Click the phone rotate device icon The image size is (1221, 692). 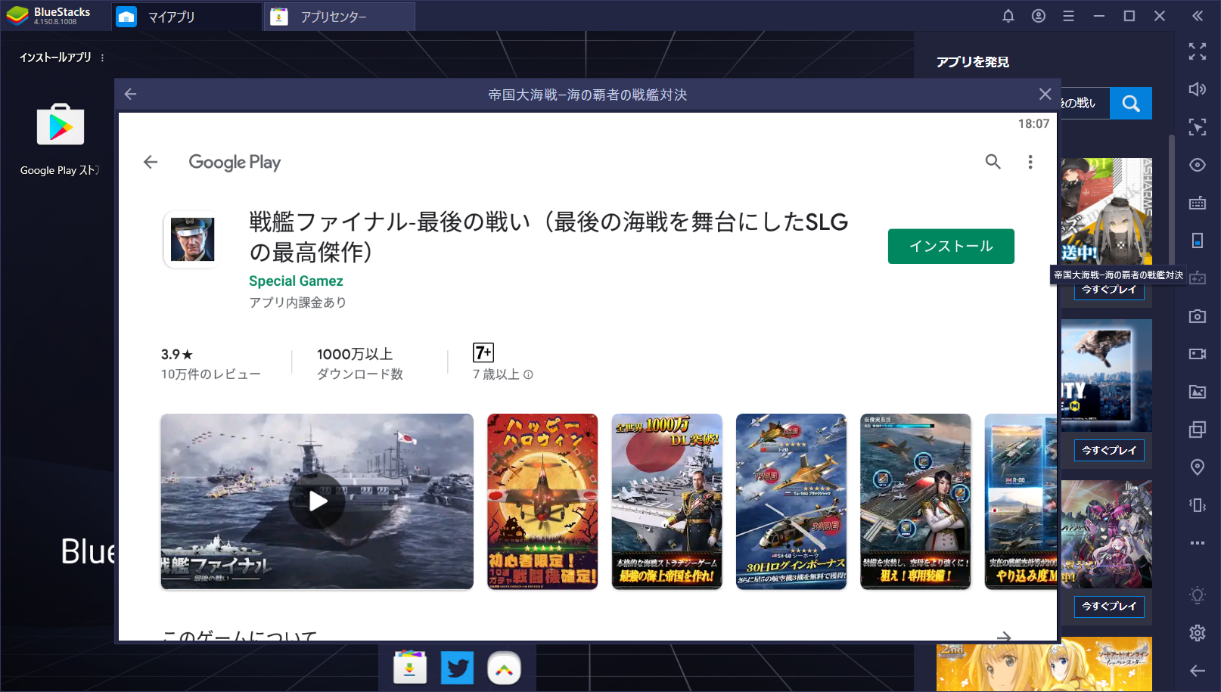click(1198, 240)
